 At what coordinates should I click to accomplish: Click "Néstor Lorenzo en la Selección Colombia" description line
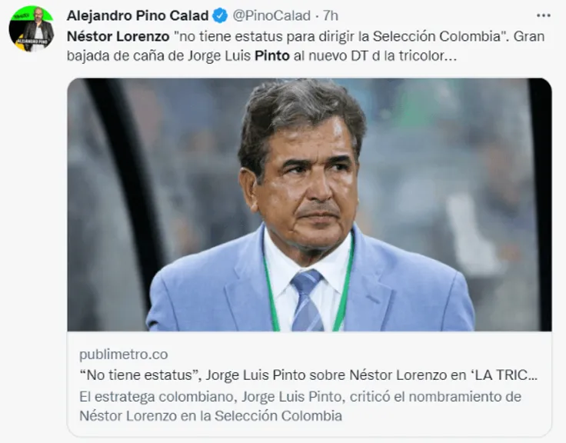pyautogui.click(x=211, y=416)
